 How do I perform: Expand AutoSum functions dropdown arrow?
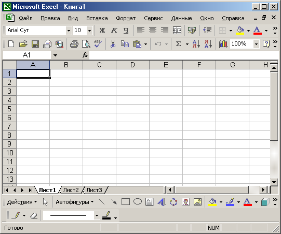click(187, 44)
